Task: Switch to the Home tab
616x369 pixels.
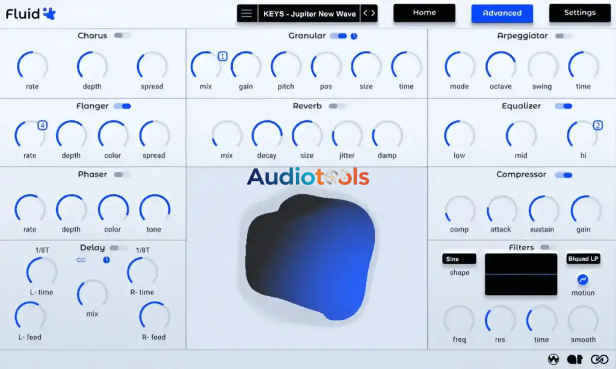Action: pyautogui.click(x=424, y=13)
